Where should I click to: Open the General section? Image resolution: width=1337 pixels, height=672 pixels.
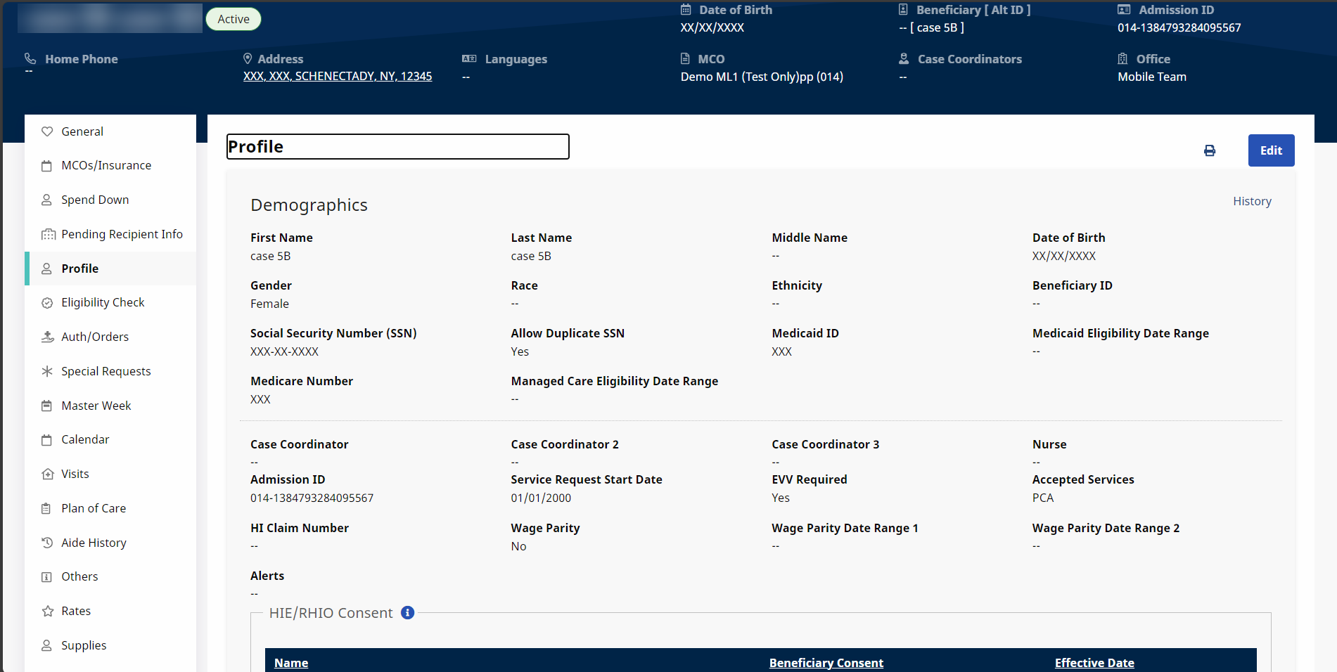point(110,131)
